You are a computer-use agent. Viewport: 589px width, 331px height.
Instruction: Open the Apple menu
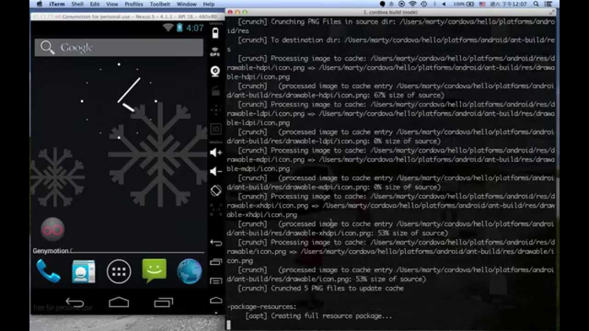(x=39, y=4)
